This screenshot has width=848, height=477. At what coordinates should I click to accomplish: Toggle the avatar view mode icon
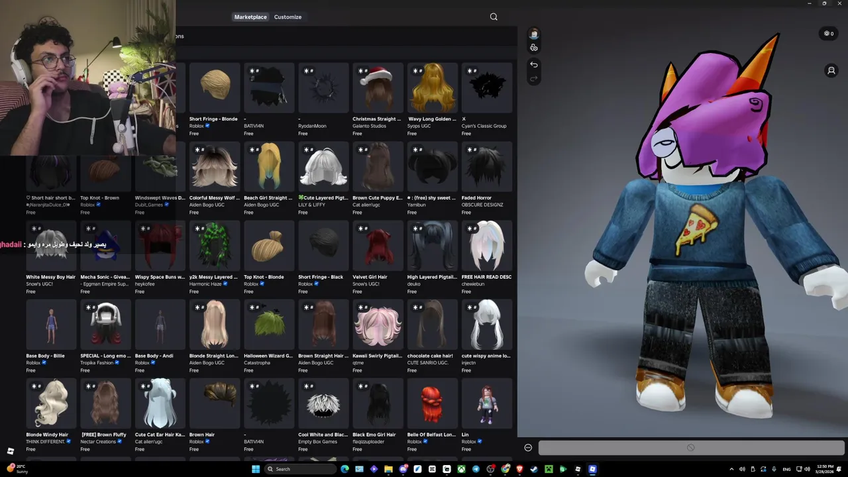[831, 70]
